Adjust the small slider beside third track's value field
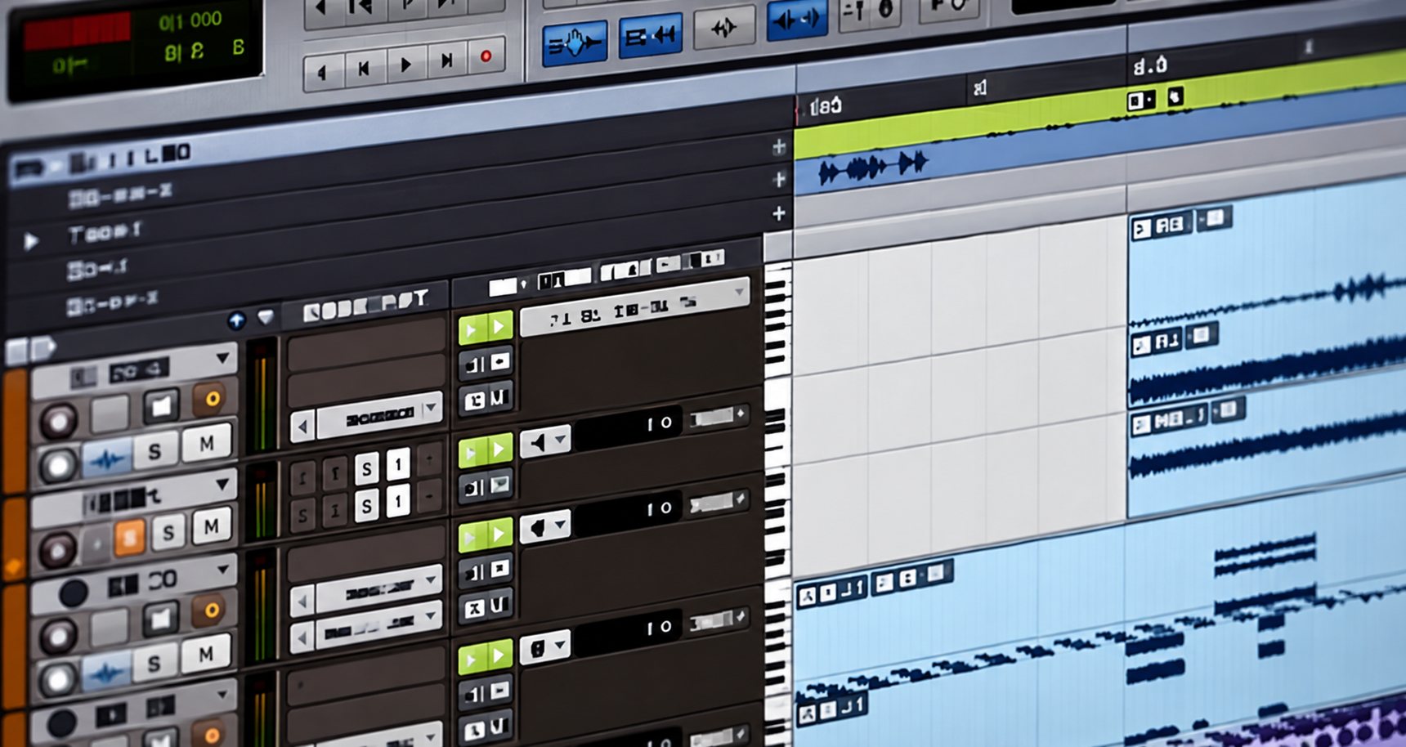This screenshot has width=1406, height=747. (717, 503)
